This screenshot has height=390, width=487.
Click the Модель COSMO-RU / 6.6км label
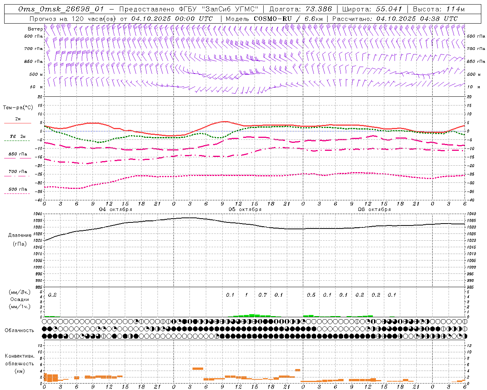click(x=275, y=18)
